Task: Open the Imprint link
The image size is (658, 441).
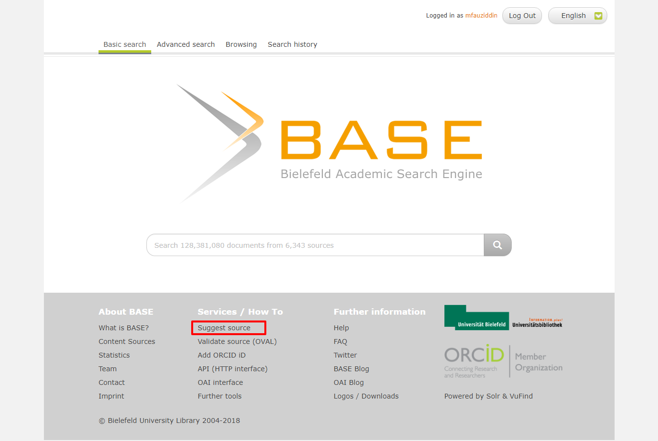Action: [111, 396]
